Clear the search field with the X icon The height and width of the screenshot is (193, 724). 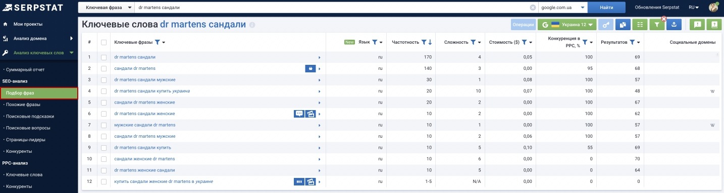click(533, 8)
